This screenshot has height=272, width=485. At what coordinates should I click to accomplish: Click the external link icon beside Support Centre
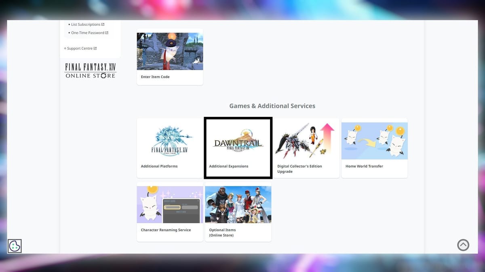click(96, 48)
